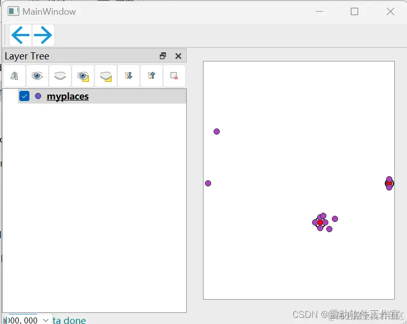The height and width of the screenshot is (324, 407).
Task: Click the remove layer icon with red minus
Action: 174,76
